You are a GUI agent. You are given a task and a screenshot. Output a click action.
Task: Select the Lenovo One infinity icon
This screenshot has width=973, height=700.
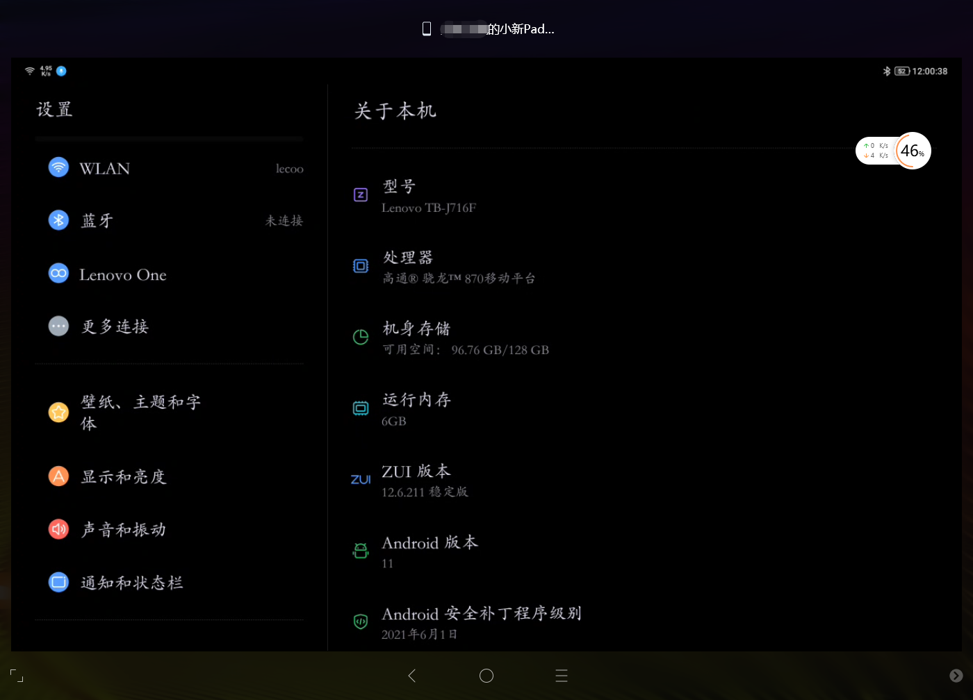(58, 274)
